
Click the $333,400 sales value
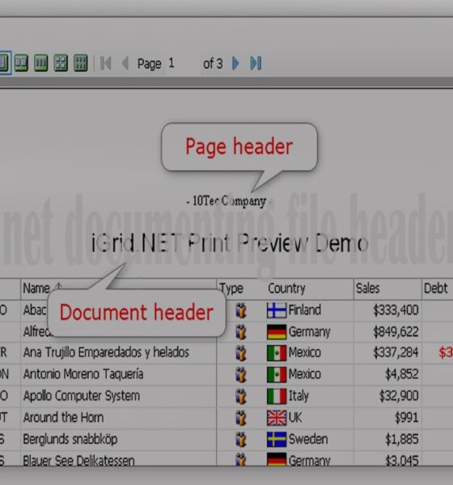(x=396, y=310)
